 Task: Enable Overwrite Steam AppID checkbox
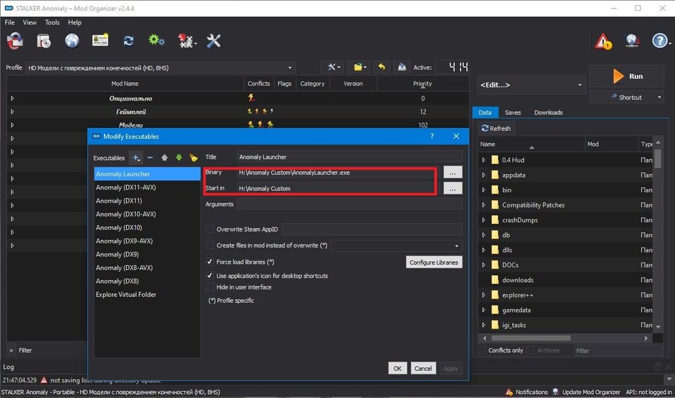tap(210, 229)
